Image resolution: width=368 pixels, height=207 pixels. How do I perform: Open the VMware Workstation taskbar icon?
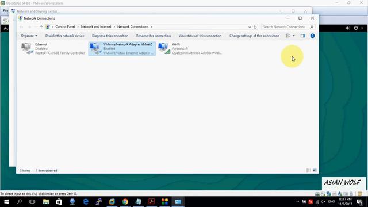112,202
